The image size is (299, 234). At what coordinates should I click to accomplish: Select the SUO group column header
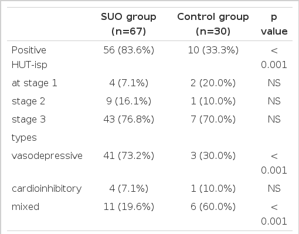pyautogui.click(x=128, y=24)
